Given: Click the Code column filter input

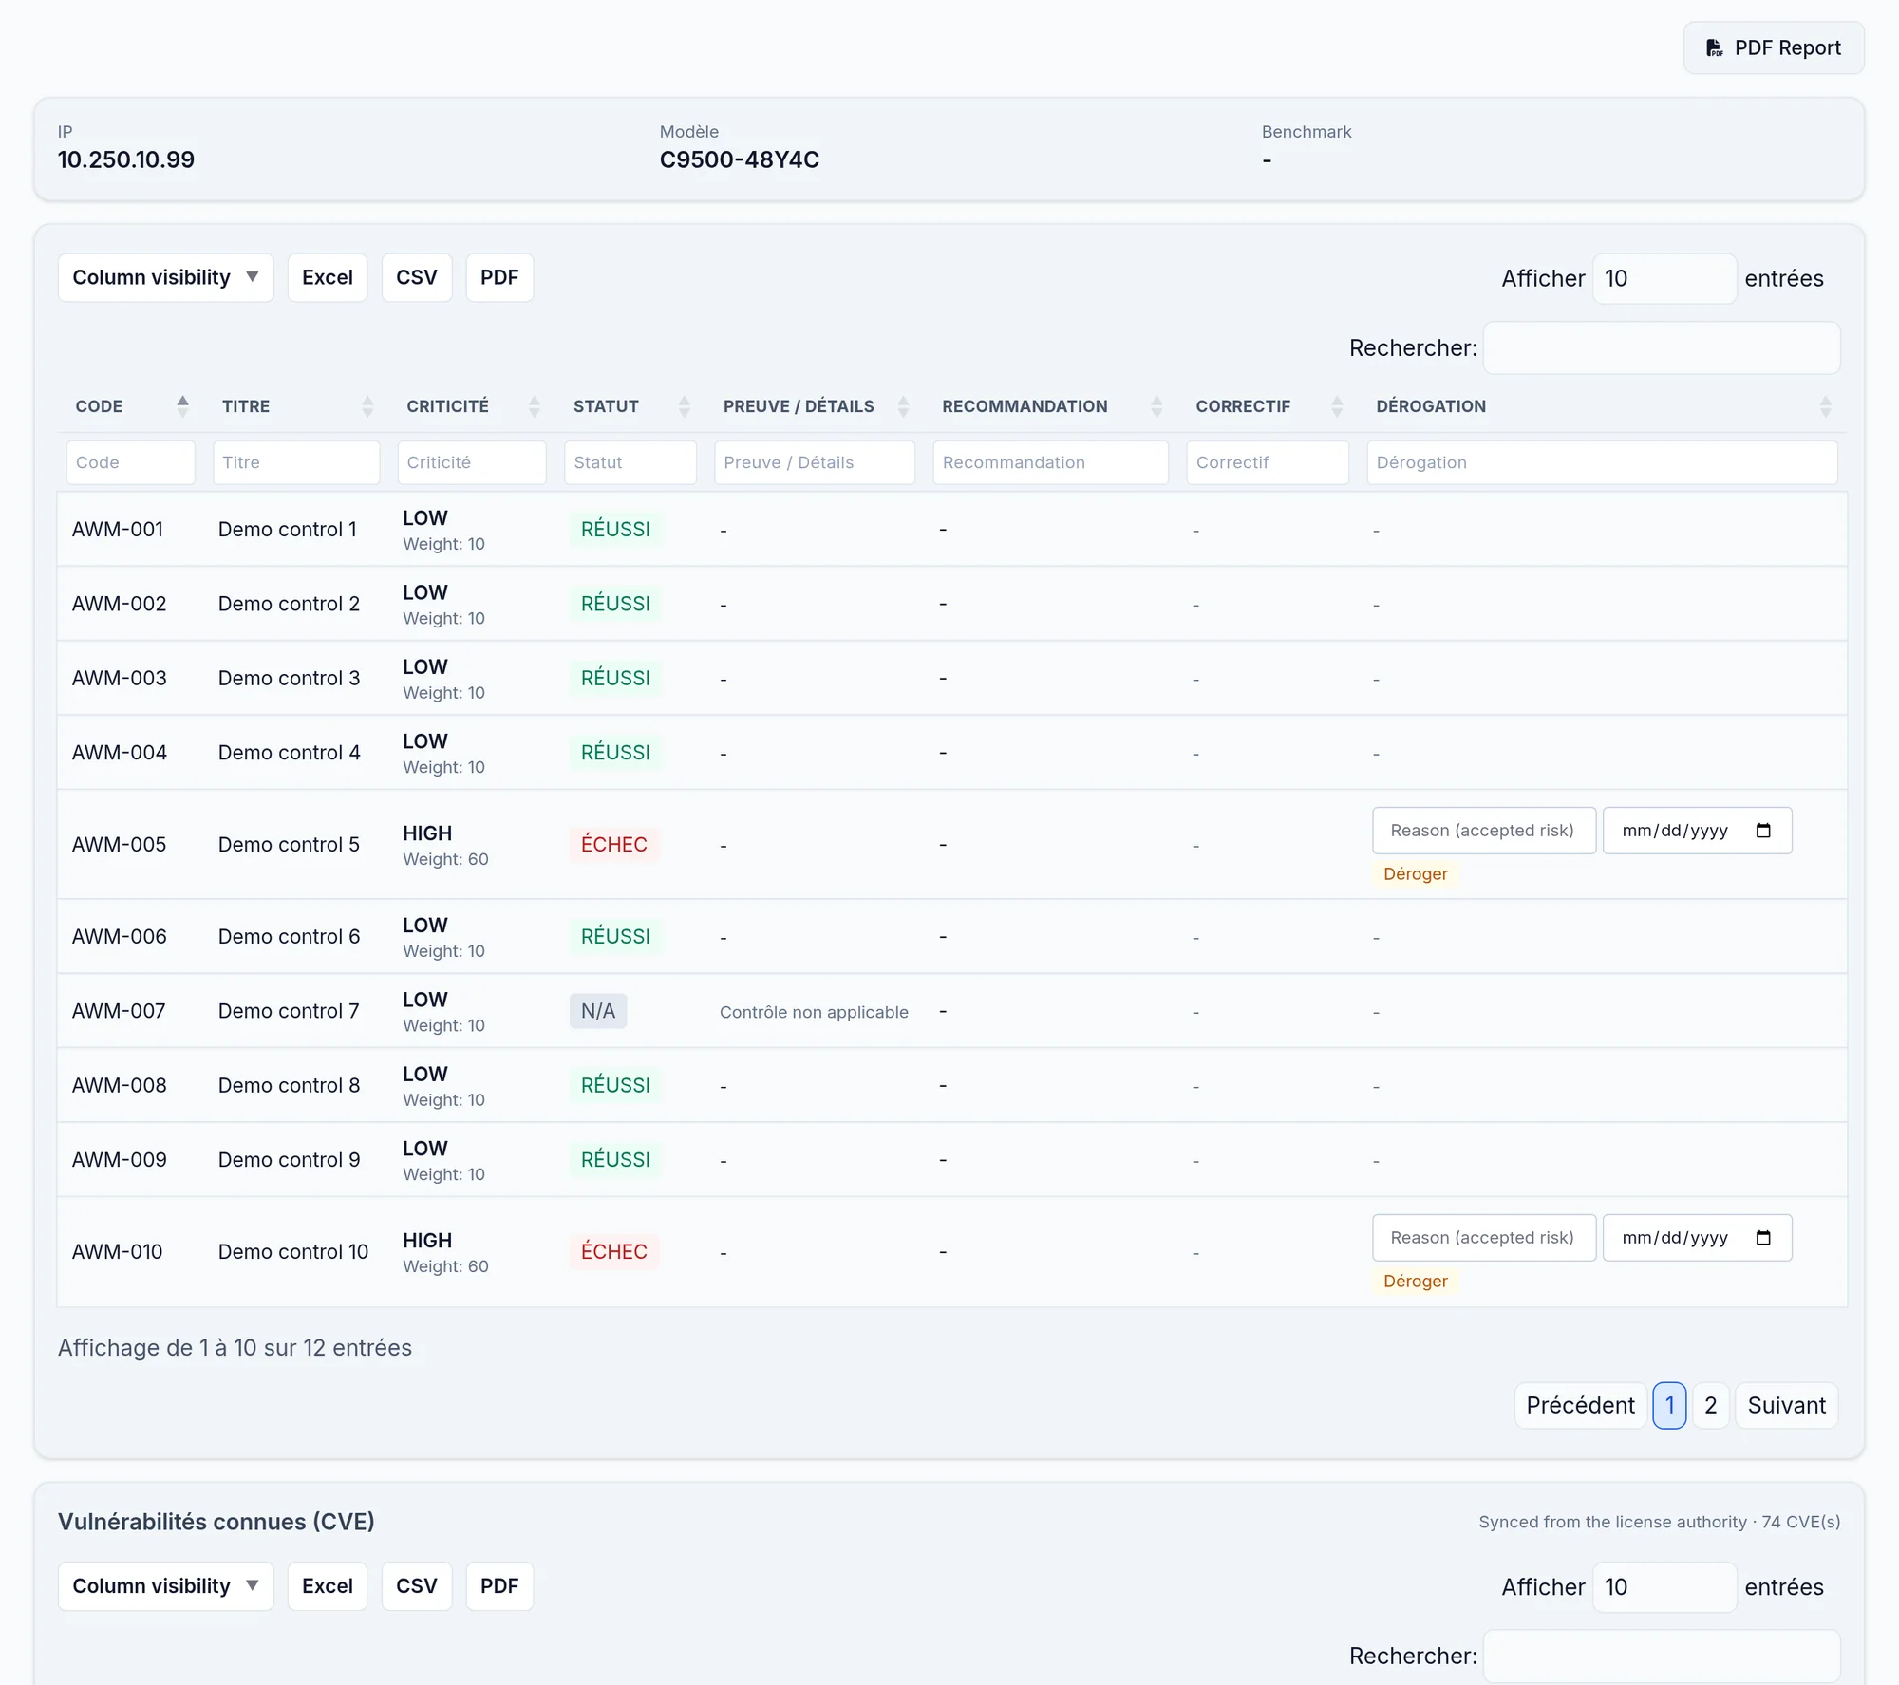Looking at the screenshot, I should coord(131,462).
